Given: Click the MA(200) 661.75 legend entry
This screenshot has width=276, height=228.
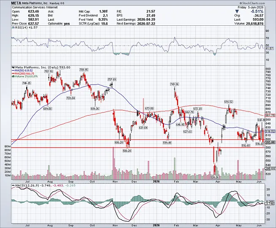Looking at the screenshot, I should coord(23,73).
